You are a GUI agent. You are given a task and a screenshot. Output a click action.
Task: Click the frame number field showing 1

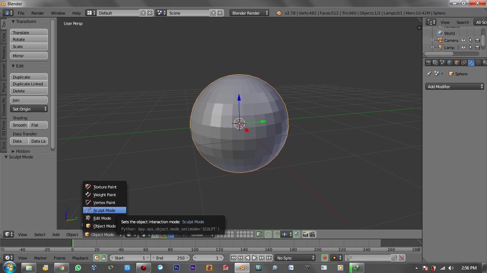208,258
